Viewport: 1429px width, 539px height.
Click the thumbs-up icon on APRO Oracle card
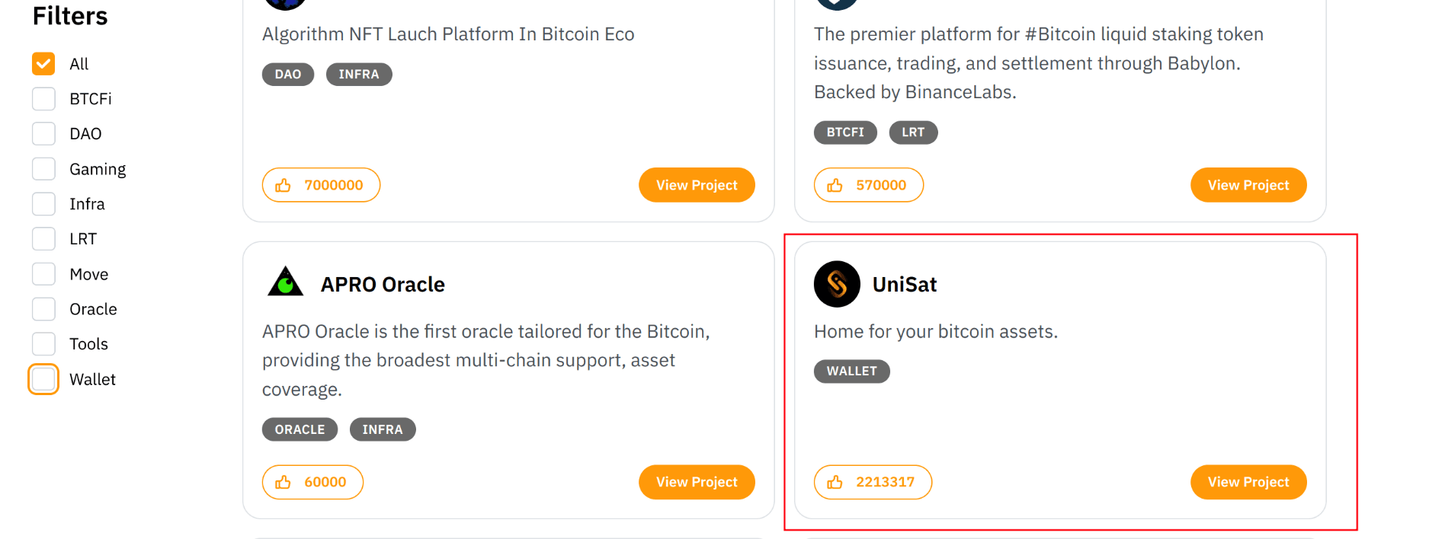point(284,482)
